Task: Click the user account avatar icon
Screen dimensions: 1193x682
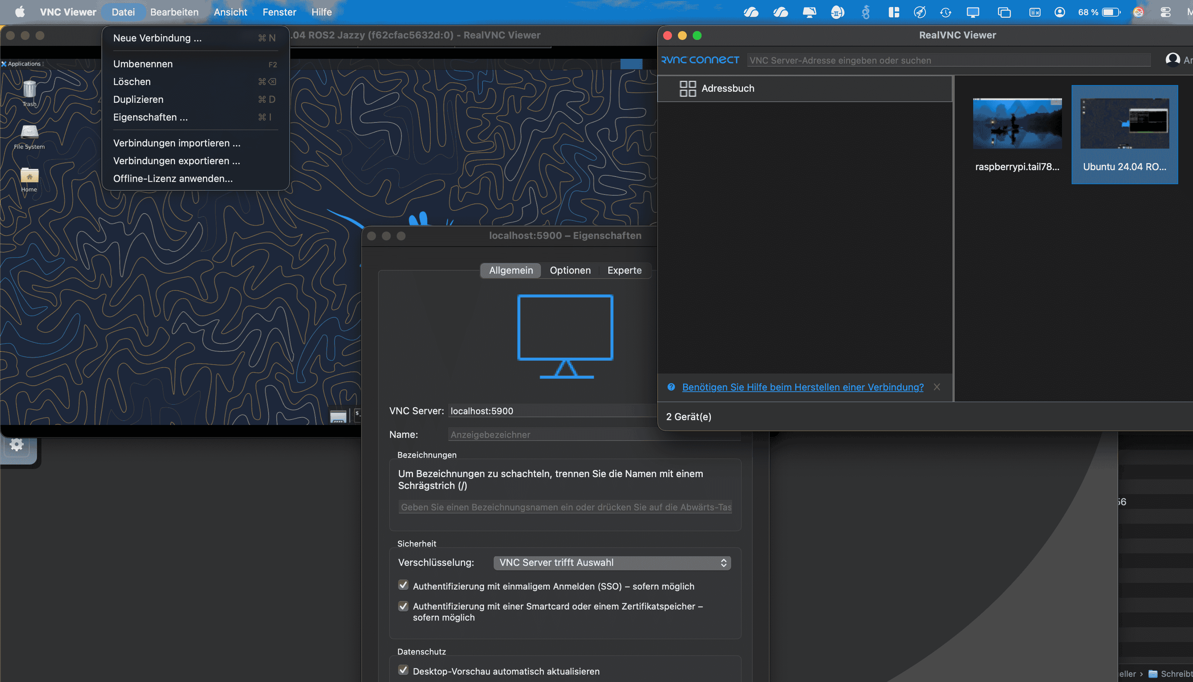Action: pos(1172,60)
